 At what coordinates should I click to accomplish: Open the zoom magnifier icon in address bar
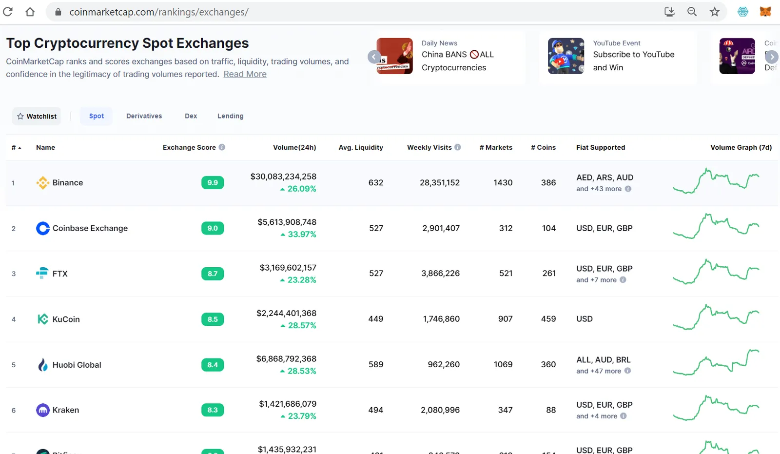692,12
